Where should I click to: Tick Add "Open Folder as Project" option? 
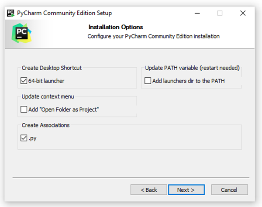click(x=24, y=109)
